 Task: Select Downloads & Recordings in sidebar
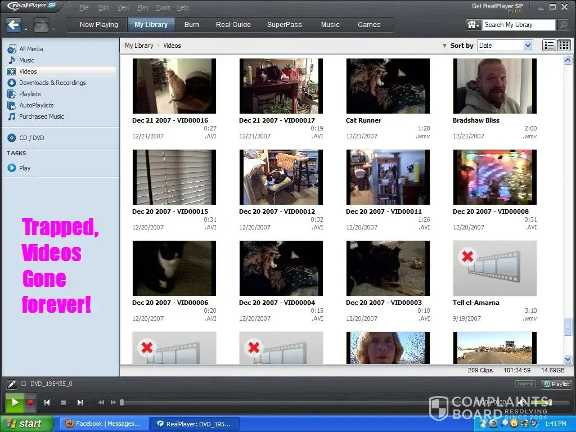point(52,83)
